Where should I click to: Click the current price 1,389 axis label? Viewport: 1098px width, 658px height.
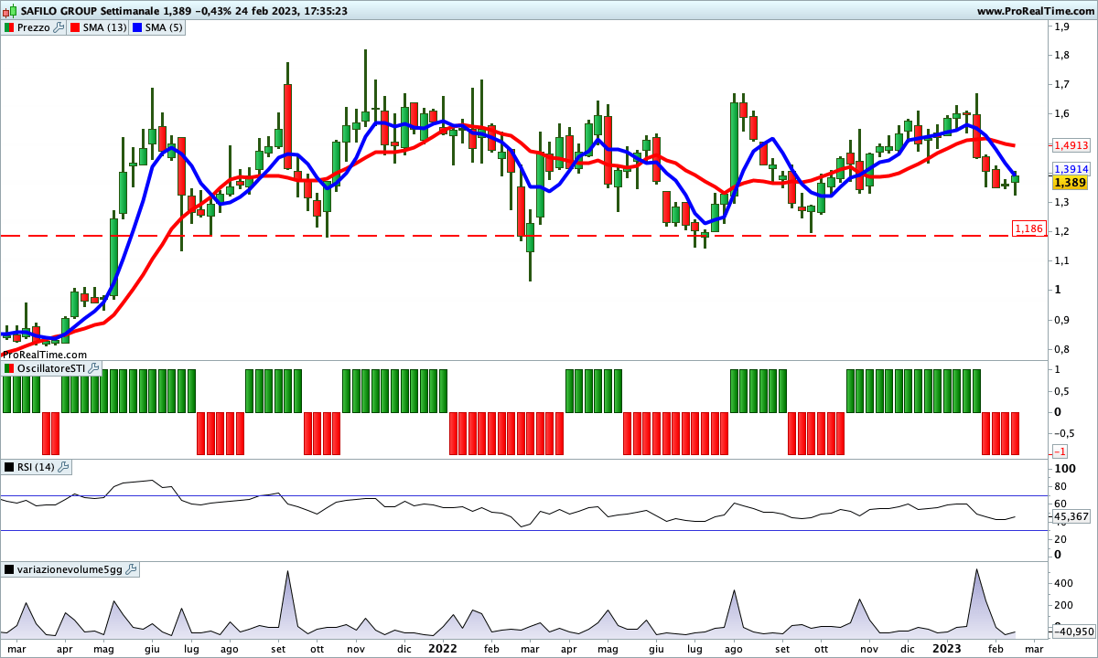[1070, 183]
